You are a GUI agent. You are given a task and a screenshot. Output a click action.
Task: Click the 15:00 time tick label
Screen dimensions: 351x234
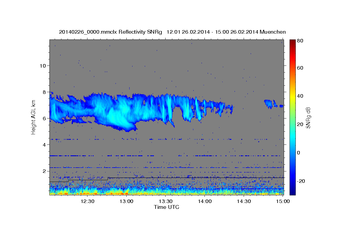click(x=283, y=201)
